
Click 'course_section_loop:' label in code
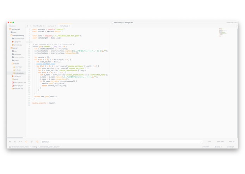(x=46, y=64)
